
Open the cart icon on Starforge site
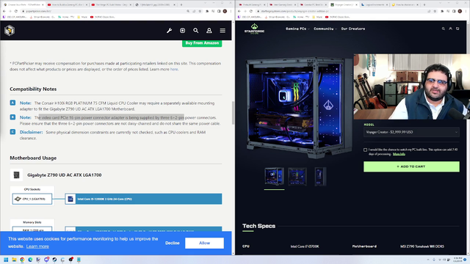coord(458,29)
